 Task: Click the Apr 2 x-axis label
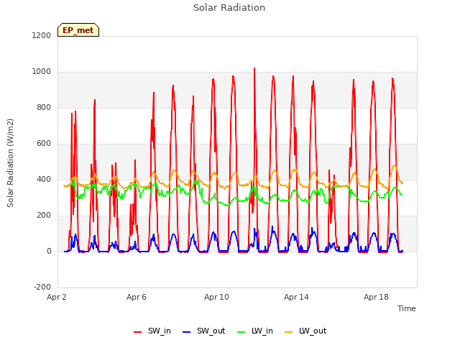point(57,297)
